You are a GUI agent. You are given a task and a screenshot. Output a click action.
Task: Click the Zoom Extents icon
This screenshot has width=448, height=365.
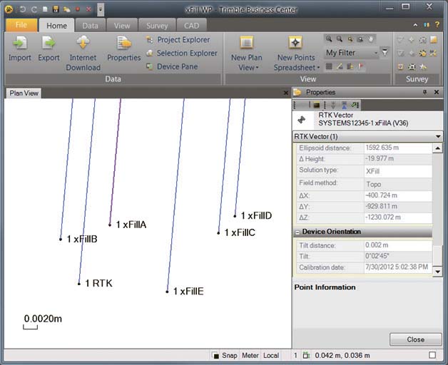pos(350,38)
